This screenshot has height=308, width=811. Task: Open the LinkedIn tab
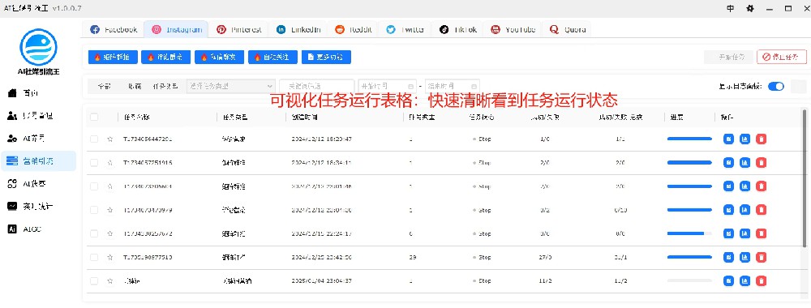click(x=299, y=29)
